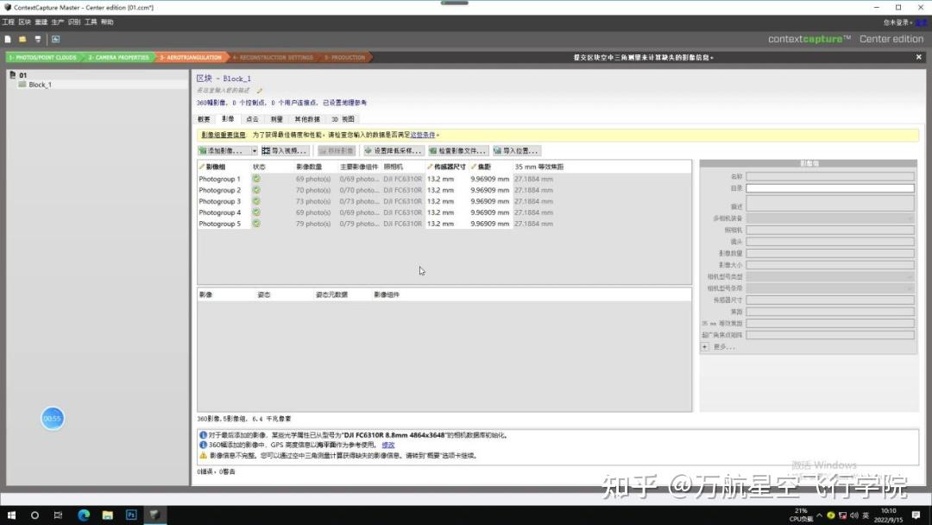Open Photoshop from the Windows taskbar
The image size is (932, 525).
tap(130, 515)
